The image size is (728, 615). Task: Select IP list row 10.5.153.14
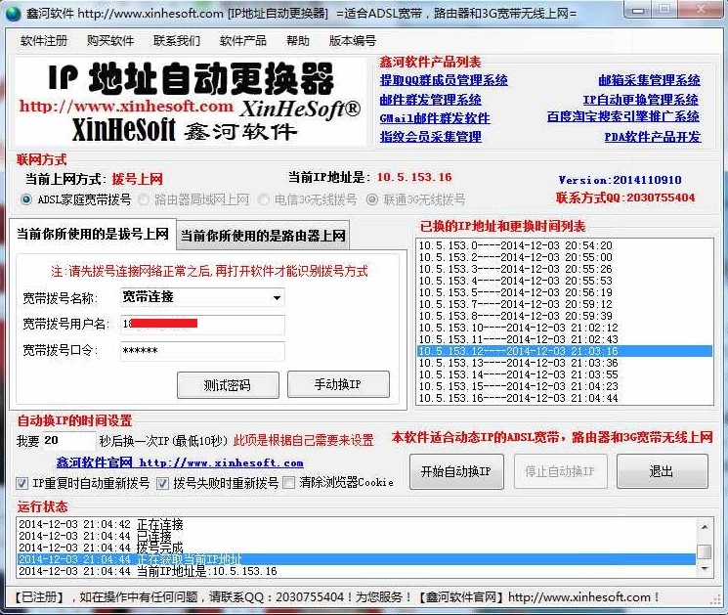564,374
